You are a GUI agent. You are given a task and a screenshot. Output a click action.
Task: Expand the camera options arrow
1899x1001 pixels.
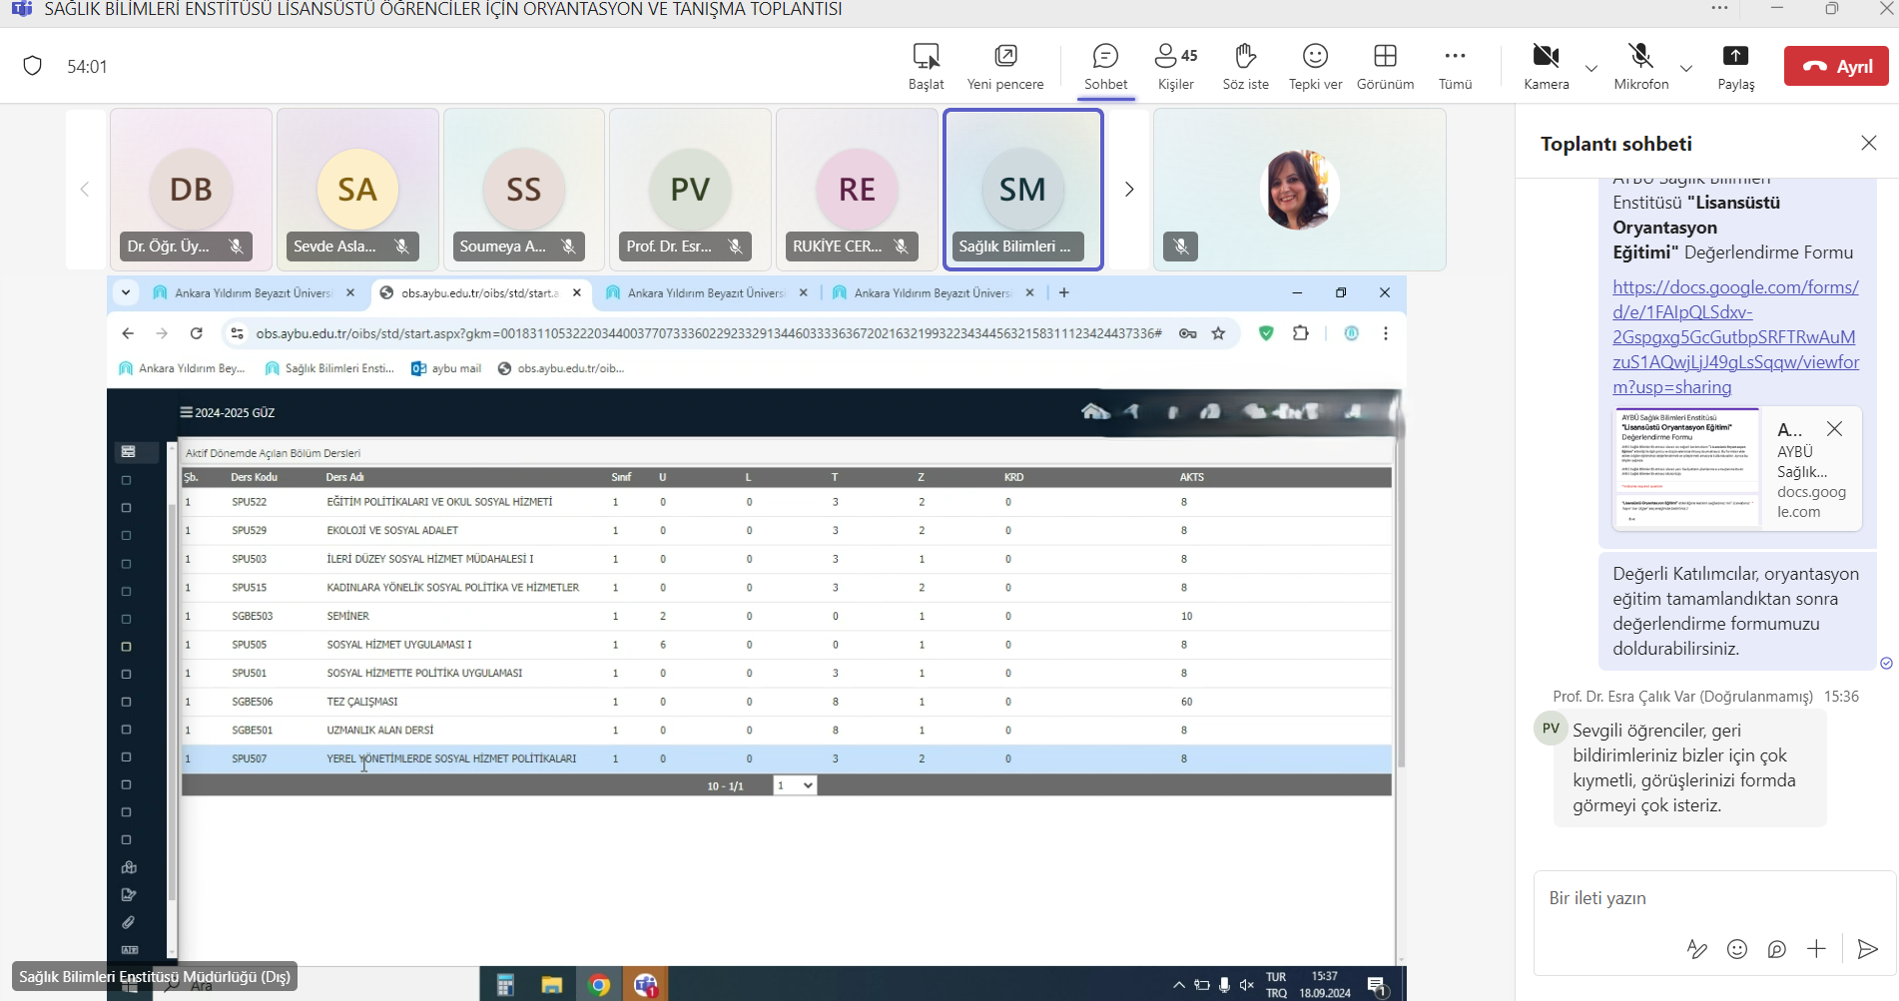pos(1591,68)
